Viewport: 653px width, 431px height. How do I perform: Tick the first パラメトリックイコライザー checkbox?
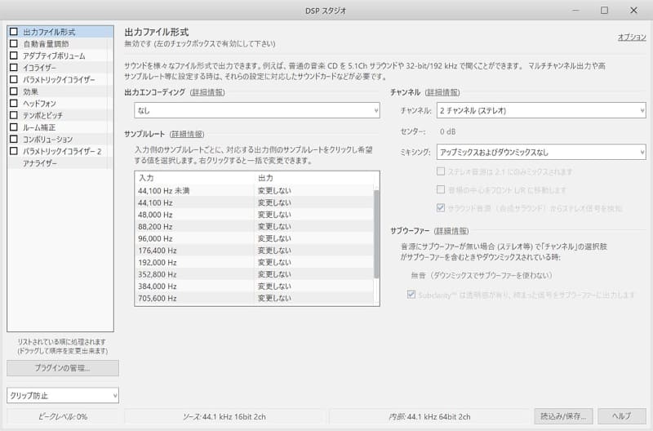[14, 79]
